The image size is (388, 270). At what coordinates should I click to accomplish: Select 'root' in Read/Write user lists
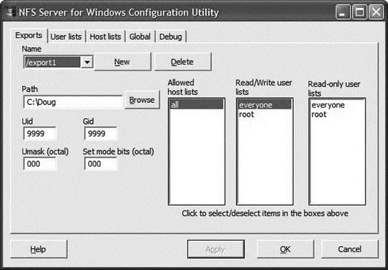(x=265, y=115)
